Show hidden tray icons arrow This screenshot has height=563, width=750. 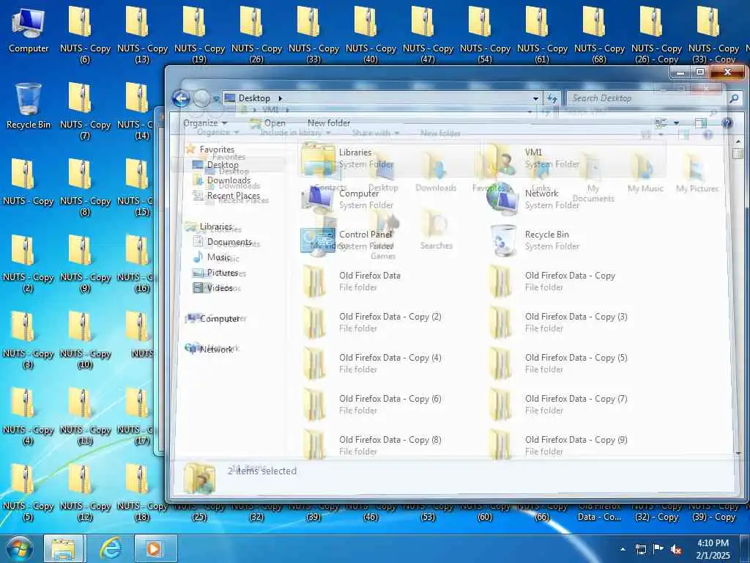tap(623, 549)
